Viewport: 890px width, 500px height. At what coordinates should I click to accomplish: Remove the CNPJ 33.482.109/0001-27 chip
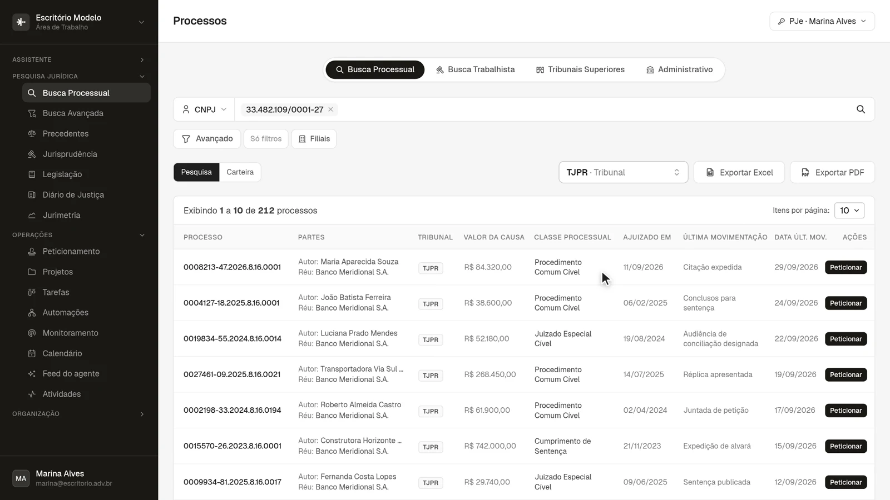click(330, 109)
